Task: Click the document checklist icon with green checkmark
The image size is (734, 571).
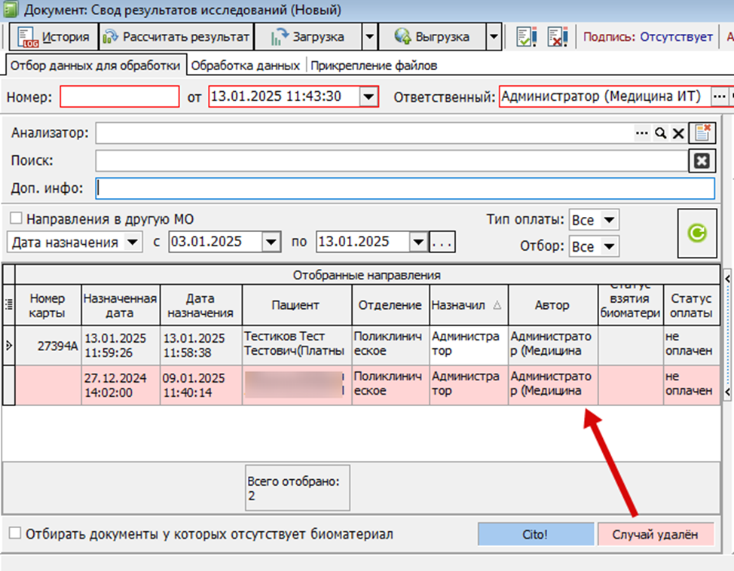Action: coord(526,36)
